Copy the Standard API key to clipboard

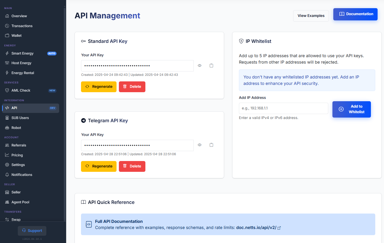pos(212,66)
